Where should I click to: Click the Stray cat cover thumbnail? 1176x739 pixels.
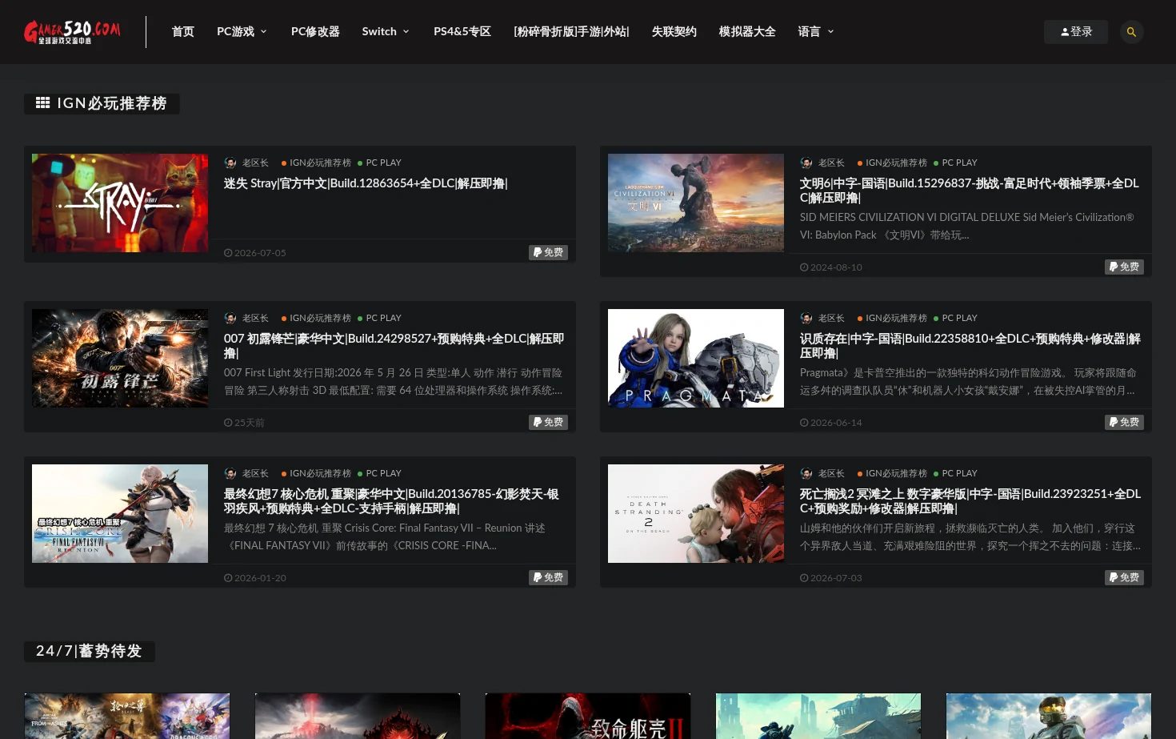click(120, 203)
